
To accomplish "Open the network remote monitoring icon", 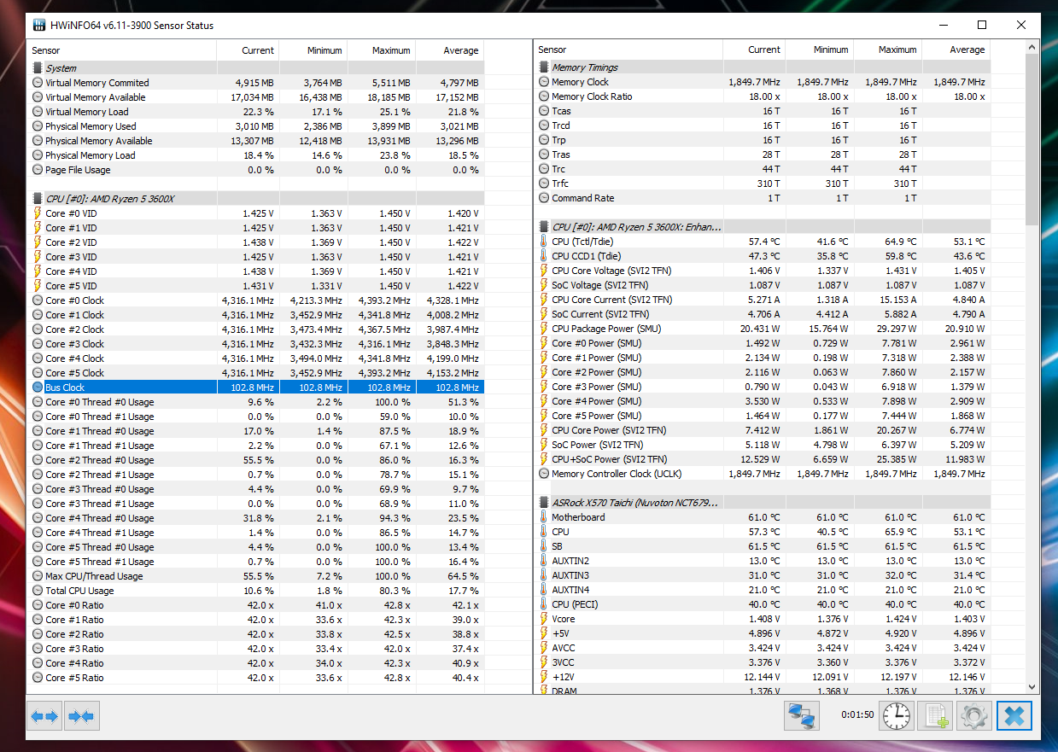I will tap(801, 715).
